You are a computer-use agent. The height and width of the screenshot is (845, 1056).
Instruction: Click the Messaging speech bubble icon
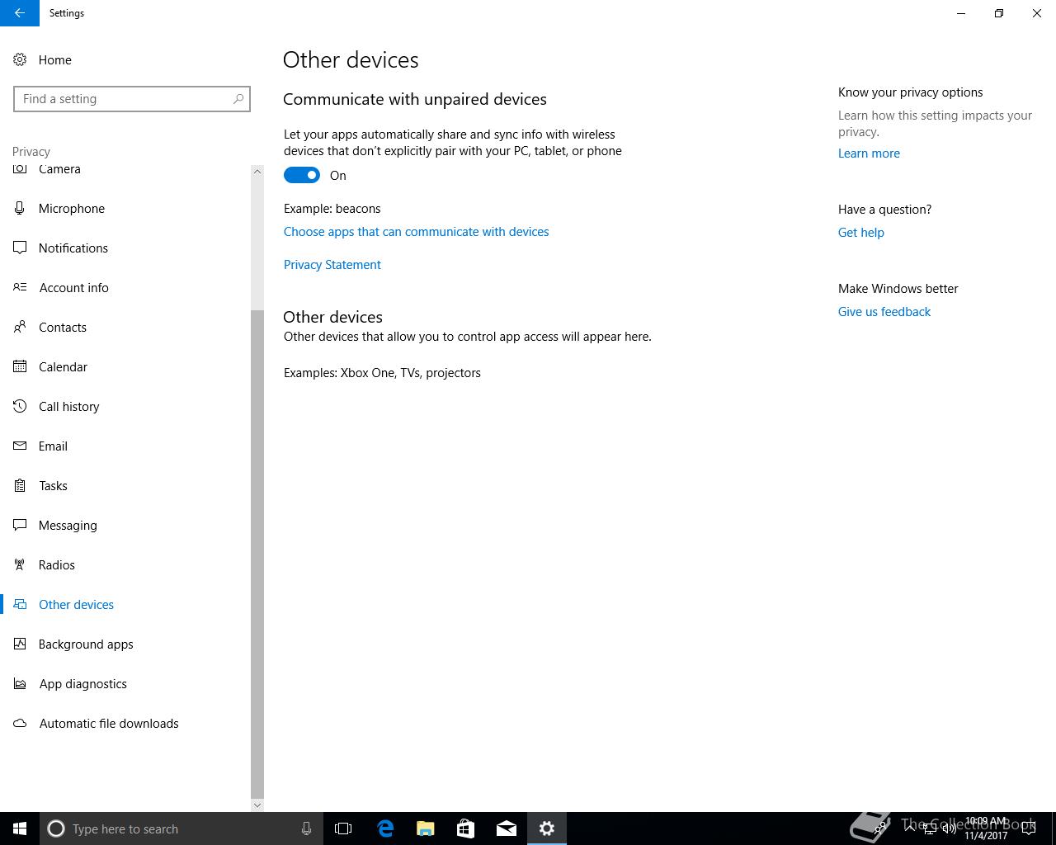[x=20, y=525]
